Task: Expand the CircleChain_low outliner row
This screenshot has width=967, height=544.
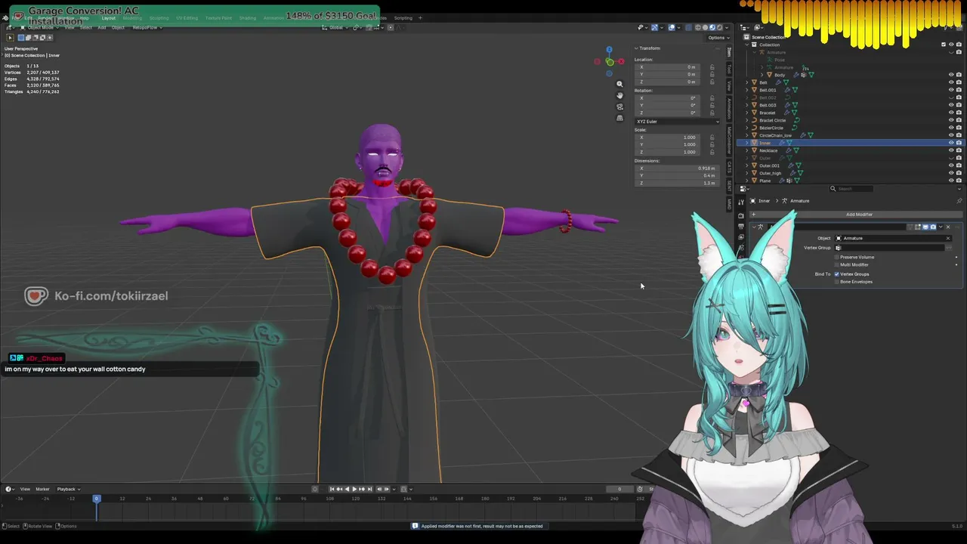Action: 747,135
